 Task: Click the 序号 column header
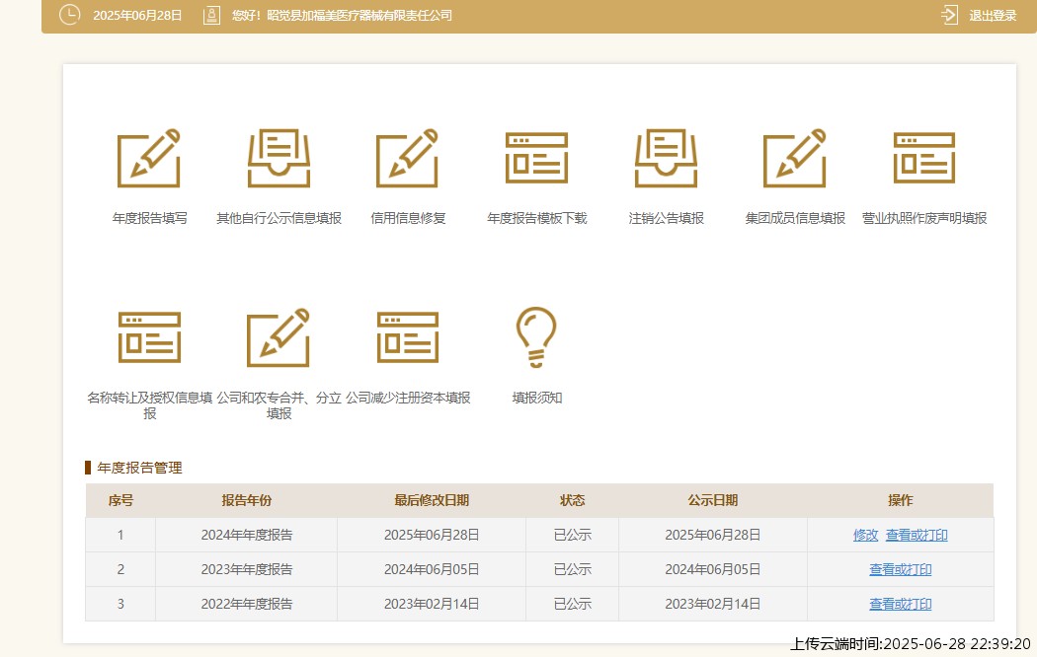120,500
